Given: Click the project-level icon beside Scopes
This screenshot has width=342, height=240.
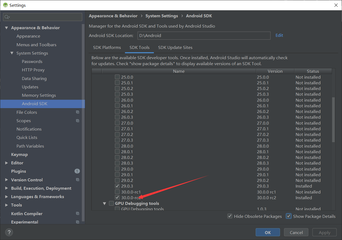Looking at the screenshot, I should point(77,121).
